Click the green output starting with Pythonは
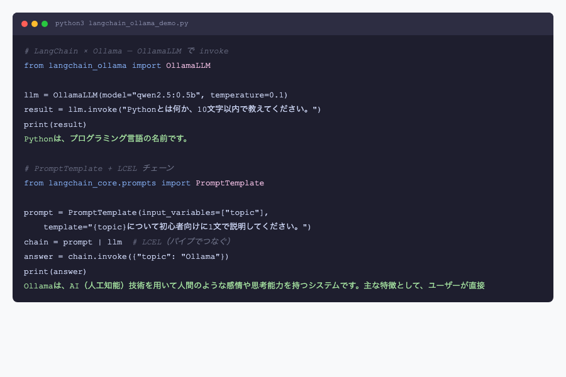The image size is (566, 377). [106, 139]
